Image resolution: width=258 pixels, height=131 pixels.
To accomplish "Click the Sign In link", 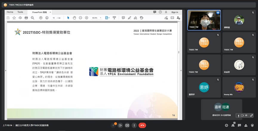I will coord(174,12).
